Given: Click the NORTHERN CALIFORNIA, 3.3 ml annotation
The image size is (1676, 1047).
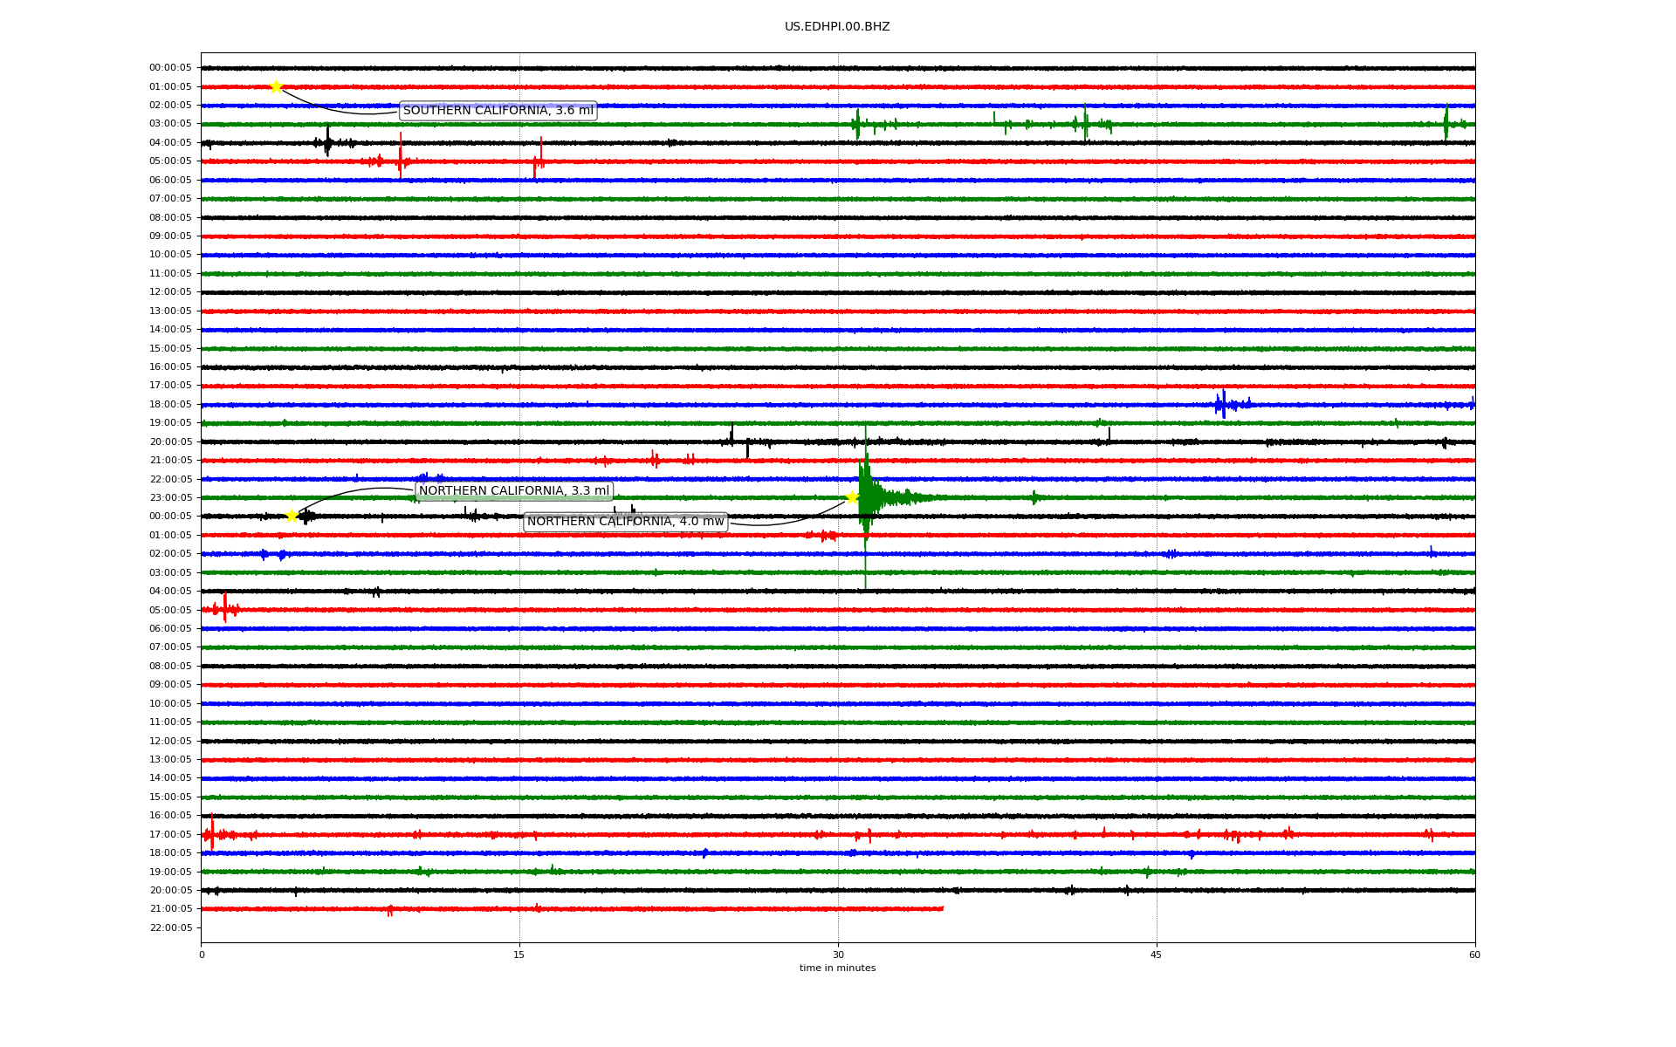Looking at the screenshot, I should click(x=513, y=491).
